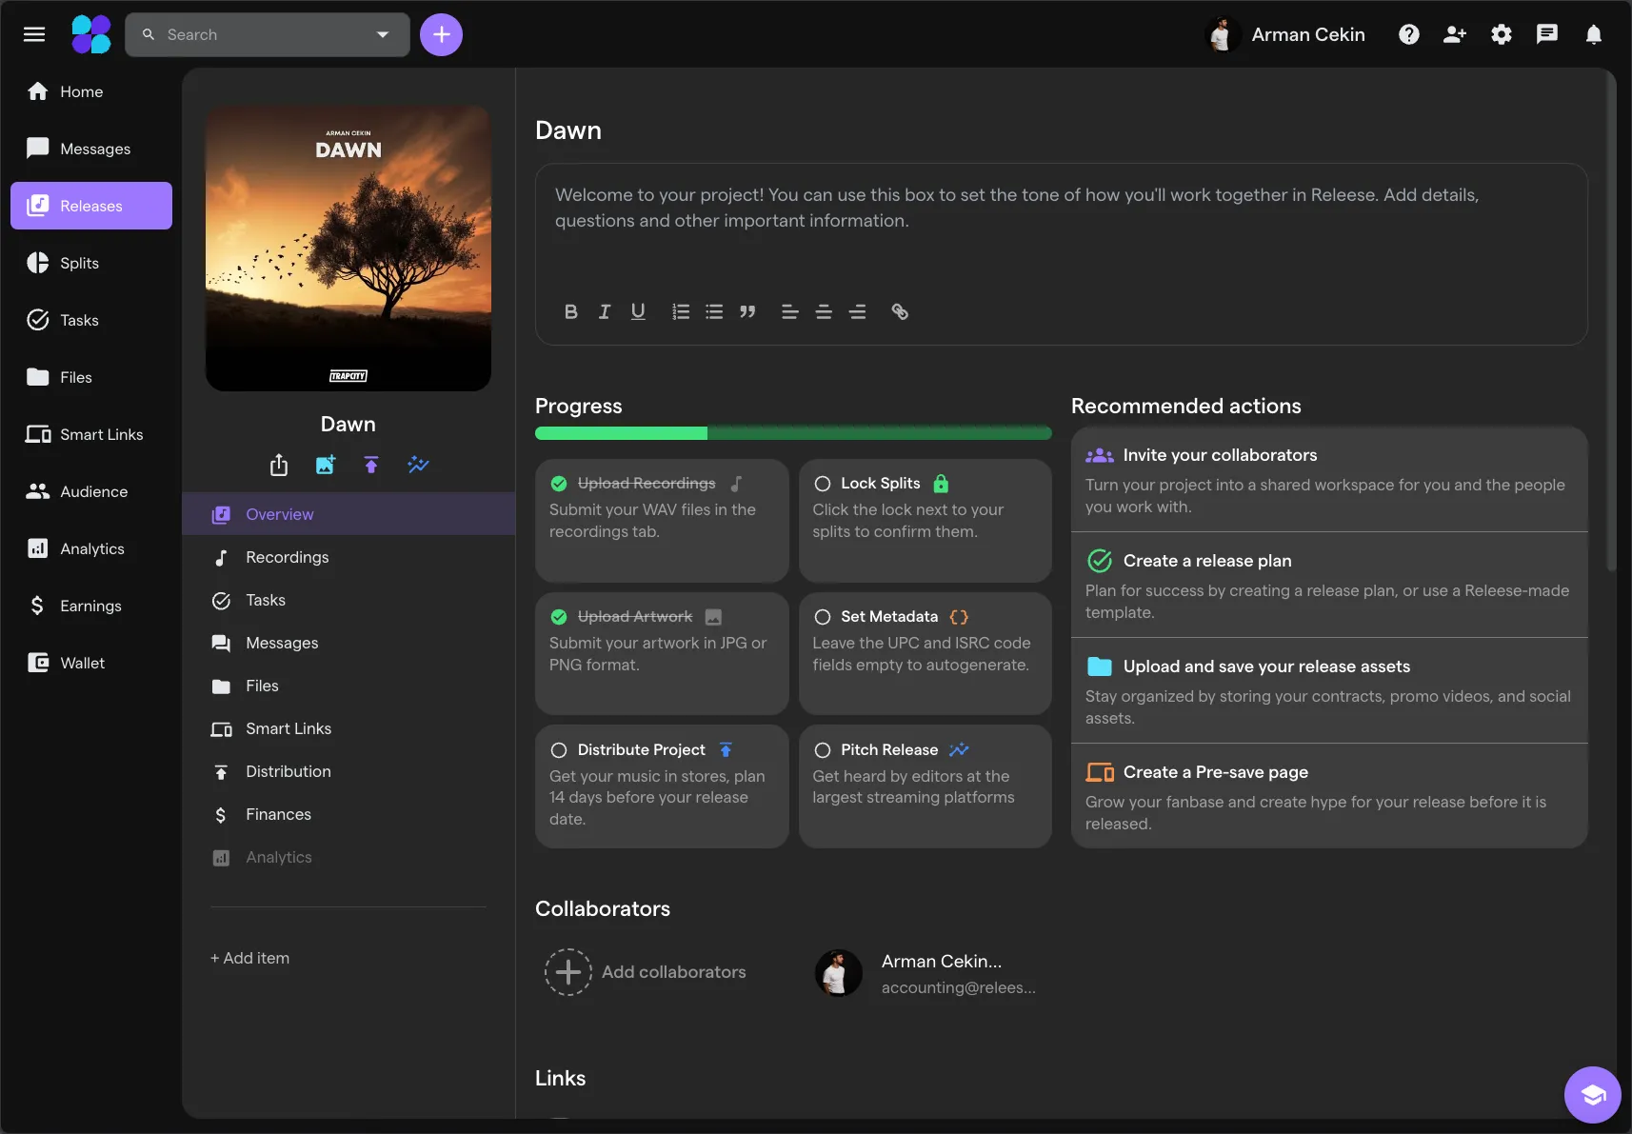Click the Dawn album artwork
The height and width of the screenshot is (1134, 1632).
coord(348,249)
